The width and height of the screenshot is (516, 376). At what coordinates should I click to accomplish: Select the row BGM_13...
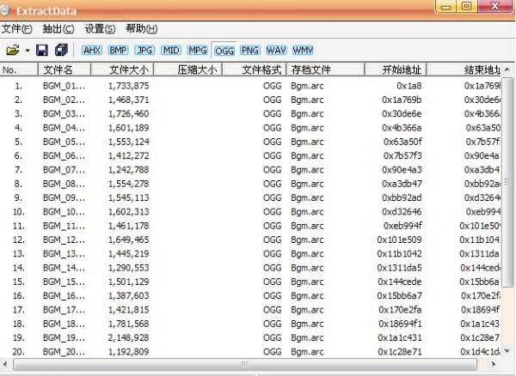[251, 254]
